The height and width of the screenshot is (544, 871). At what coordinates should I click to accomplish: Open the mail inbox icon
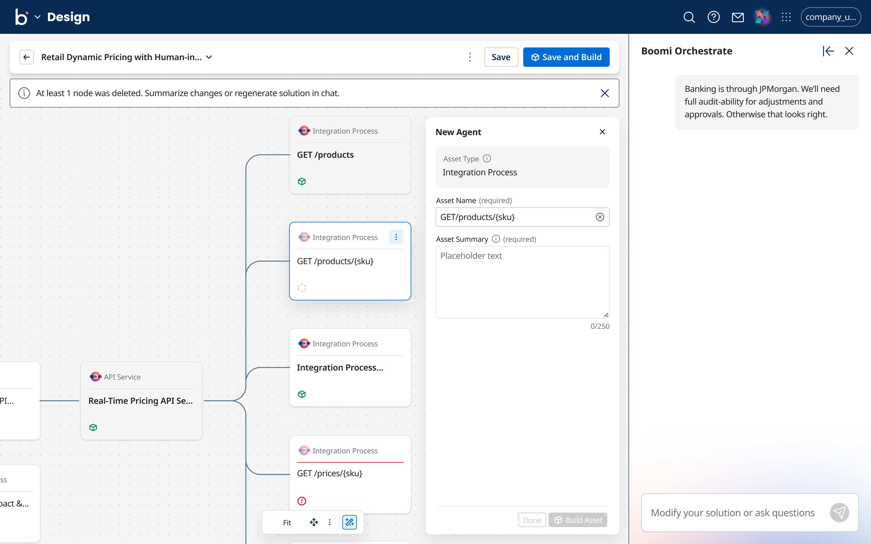738,17
